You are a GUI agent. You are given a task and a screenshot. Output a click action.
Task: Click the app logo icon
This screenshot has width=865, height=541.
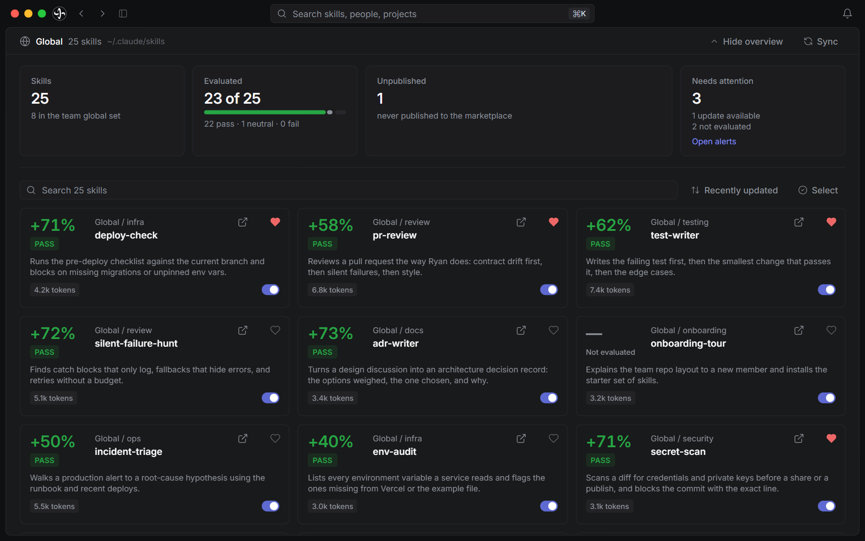(x=59, y=14)
